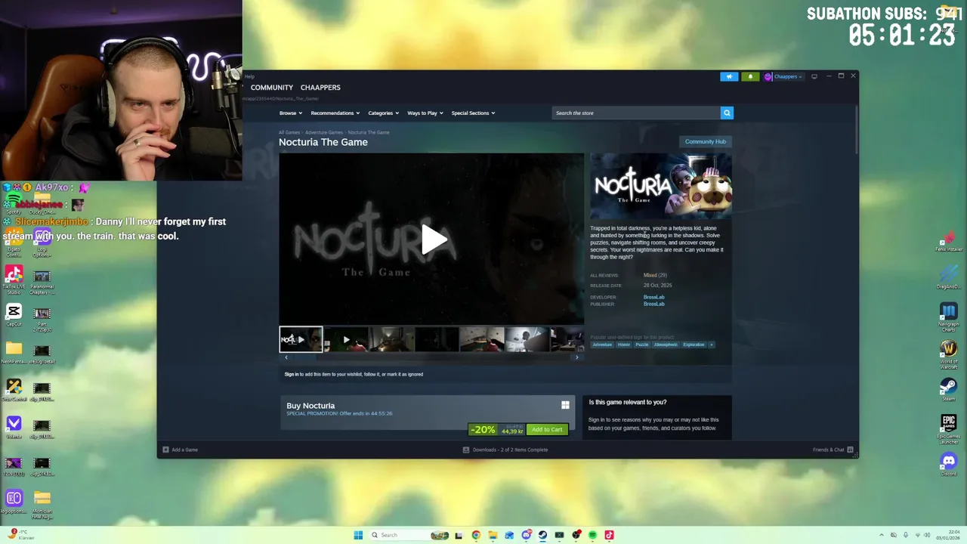Open Steam announcements megaphone icon
This screenshot has height=544, width=967.
(729, 76)
